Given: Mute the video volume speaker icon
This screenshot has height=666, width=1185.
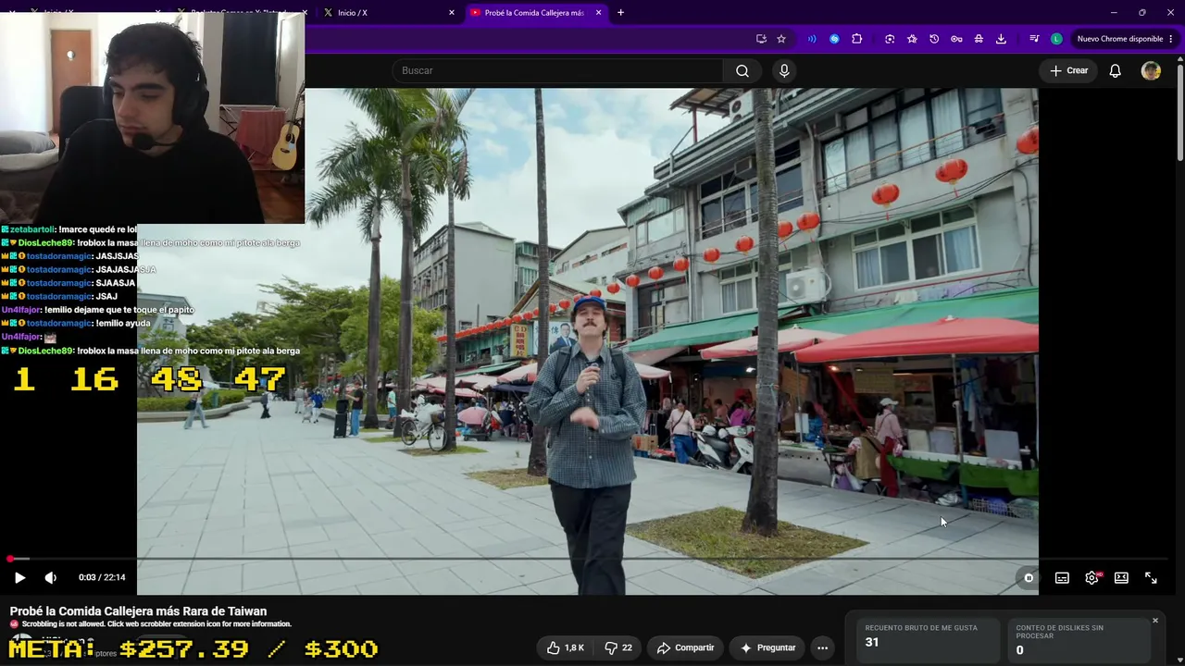Looking at the screenshot, I should [50, 577].
